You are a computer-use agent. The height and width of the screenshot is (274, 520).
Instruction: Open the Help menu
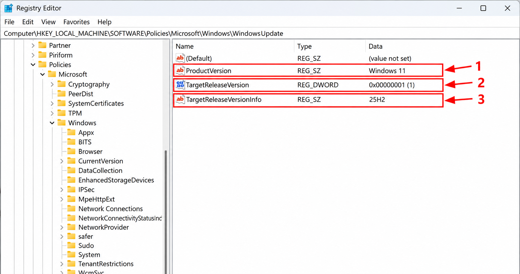click(104, 22)
